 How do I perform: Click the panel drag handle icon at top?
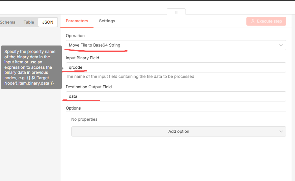176,12
